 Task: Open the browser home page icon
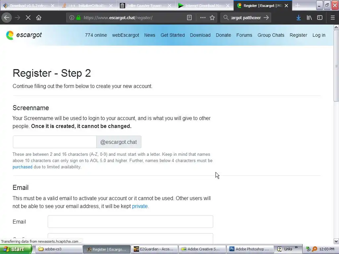coord(39,18)
